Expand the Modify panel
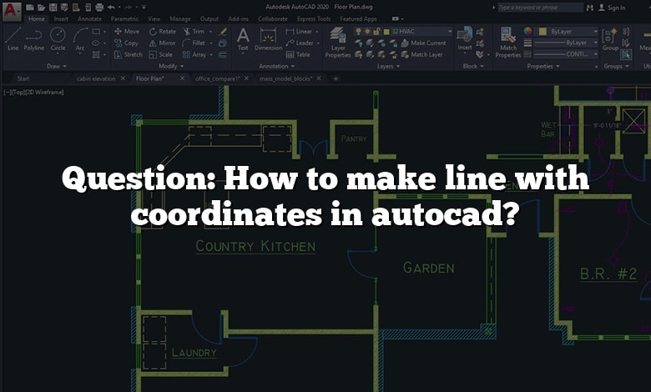 pyautogui.click(x=171, y=66)
